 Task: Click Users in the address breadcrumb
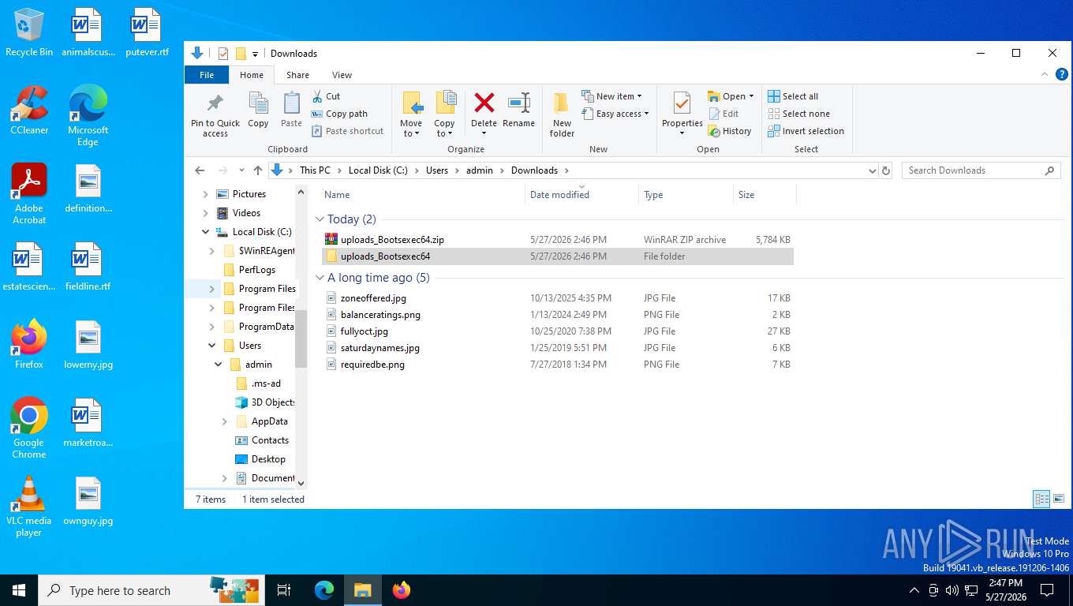pyautogui.click(x=436, y=170)
